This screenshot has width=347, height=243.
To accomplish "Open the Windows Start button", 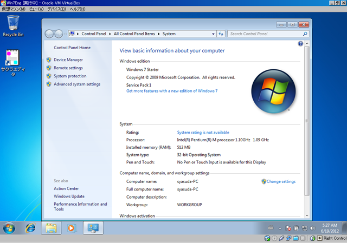I will click(x=9, y=228).
